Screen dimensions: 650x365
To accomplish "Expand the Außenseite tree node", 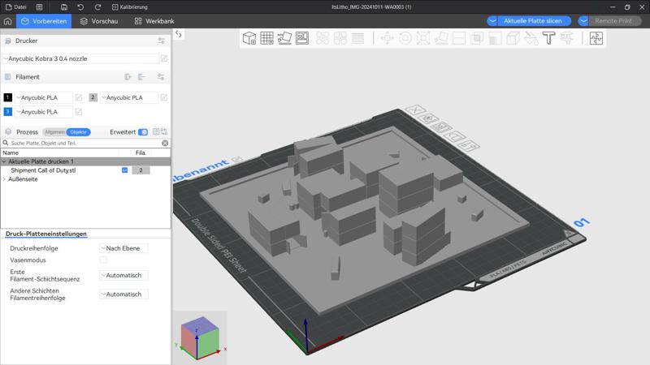I will 4,179.
